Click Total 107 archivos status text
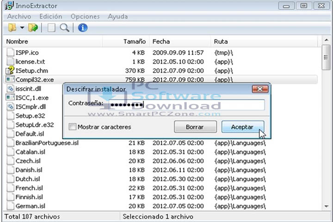333x222 pixels. click(x=32, y=216)
